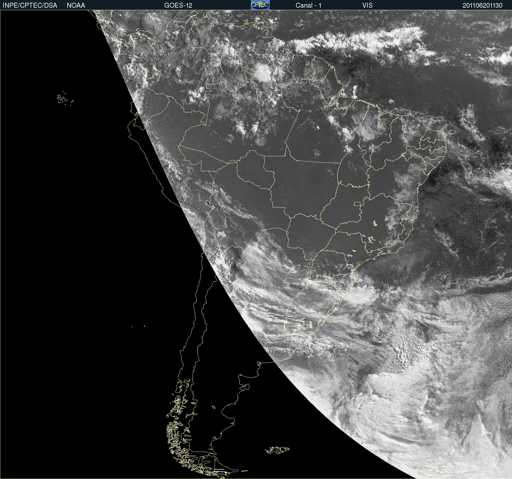Click the Canal - 1 label
Viewport: 512px width, 479px height.
pos(309,5)
